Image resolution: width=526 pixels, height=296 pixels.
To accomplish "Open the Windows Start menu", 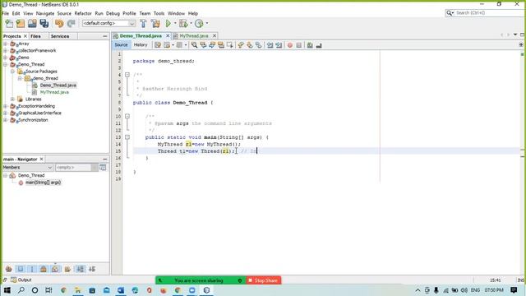I will pos(7,290).
